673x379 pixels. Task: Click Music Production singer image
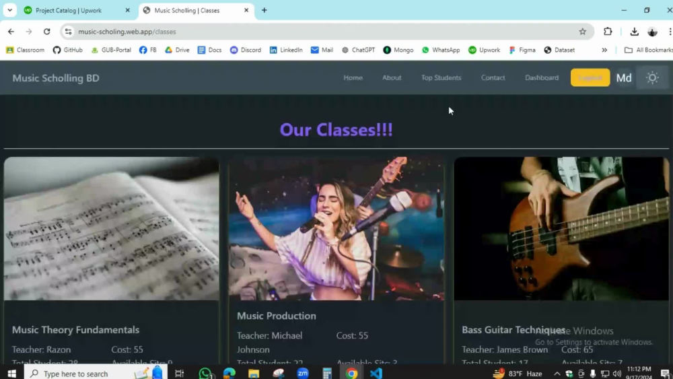[x=336, y=228]
